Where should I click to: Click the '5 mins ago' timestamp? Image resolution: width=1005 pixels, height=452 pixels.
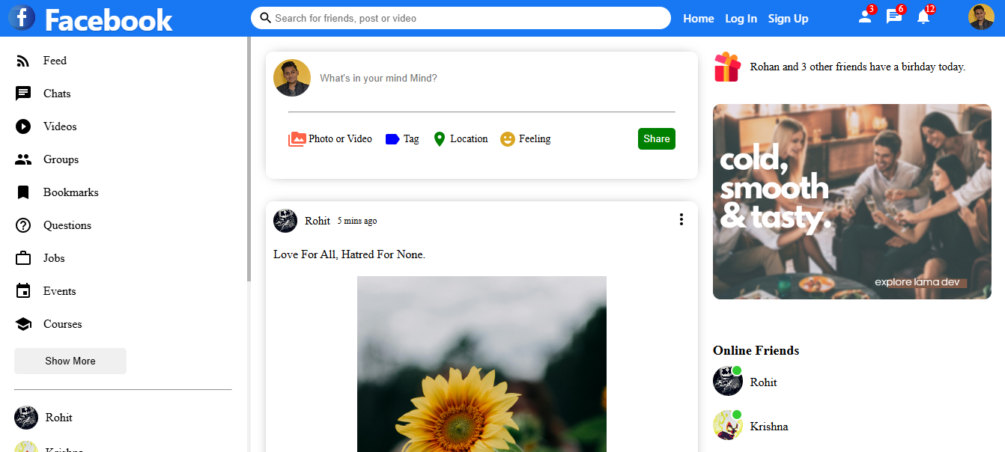pyautogui.click(x=357, y=221)
